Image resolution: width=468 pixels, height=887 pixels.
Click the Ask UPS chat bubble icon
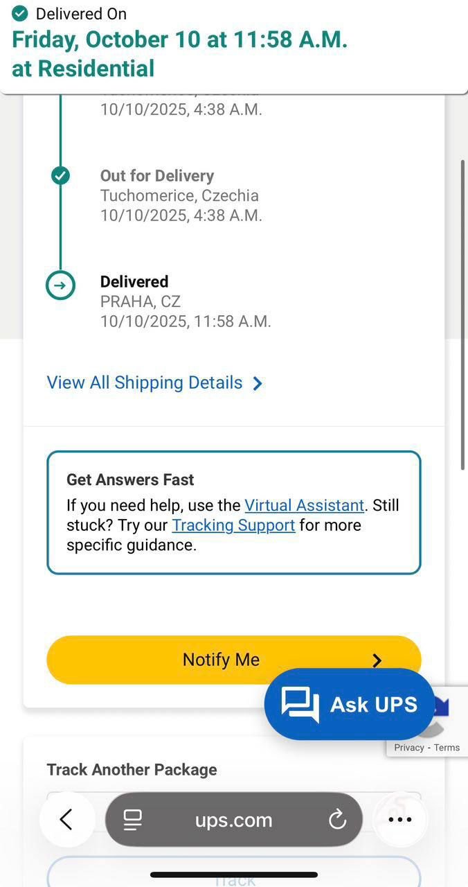click(x=300, y=705)
